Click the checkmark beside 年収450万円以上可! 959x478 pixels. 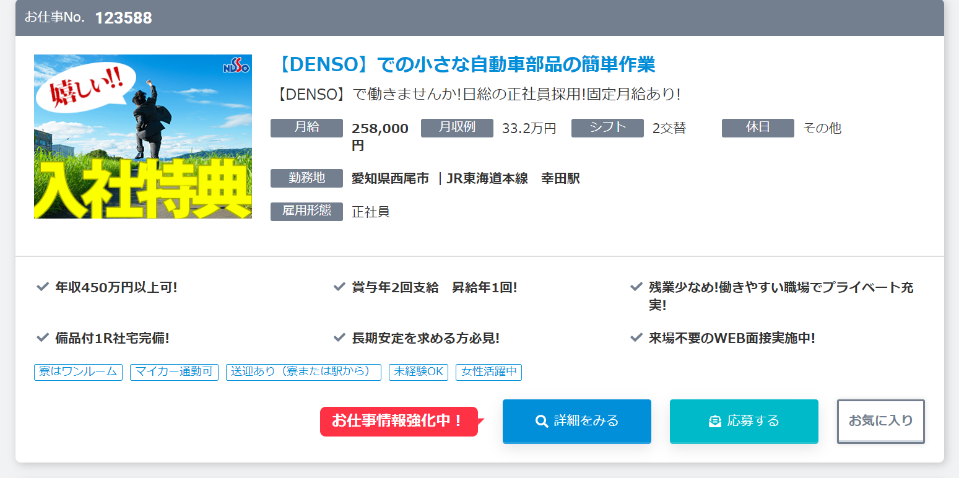click(43, 287)
